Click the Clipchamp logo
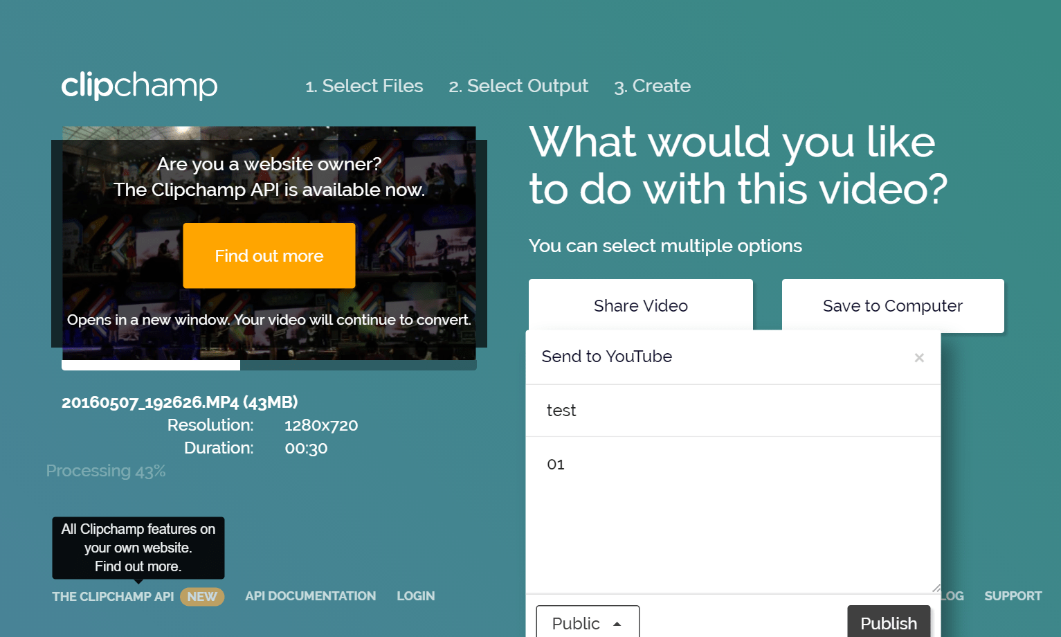 [139, 86]
